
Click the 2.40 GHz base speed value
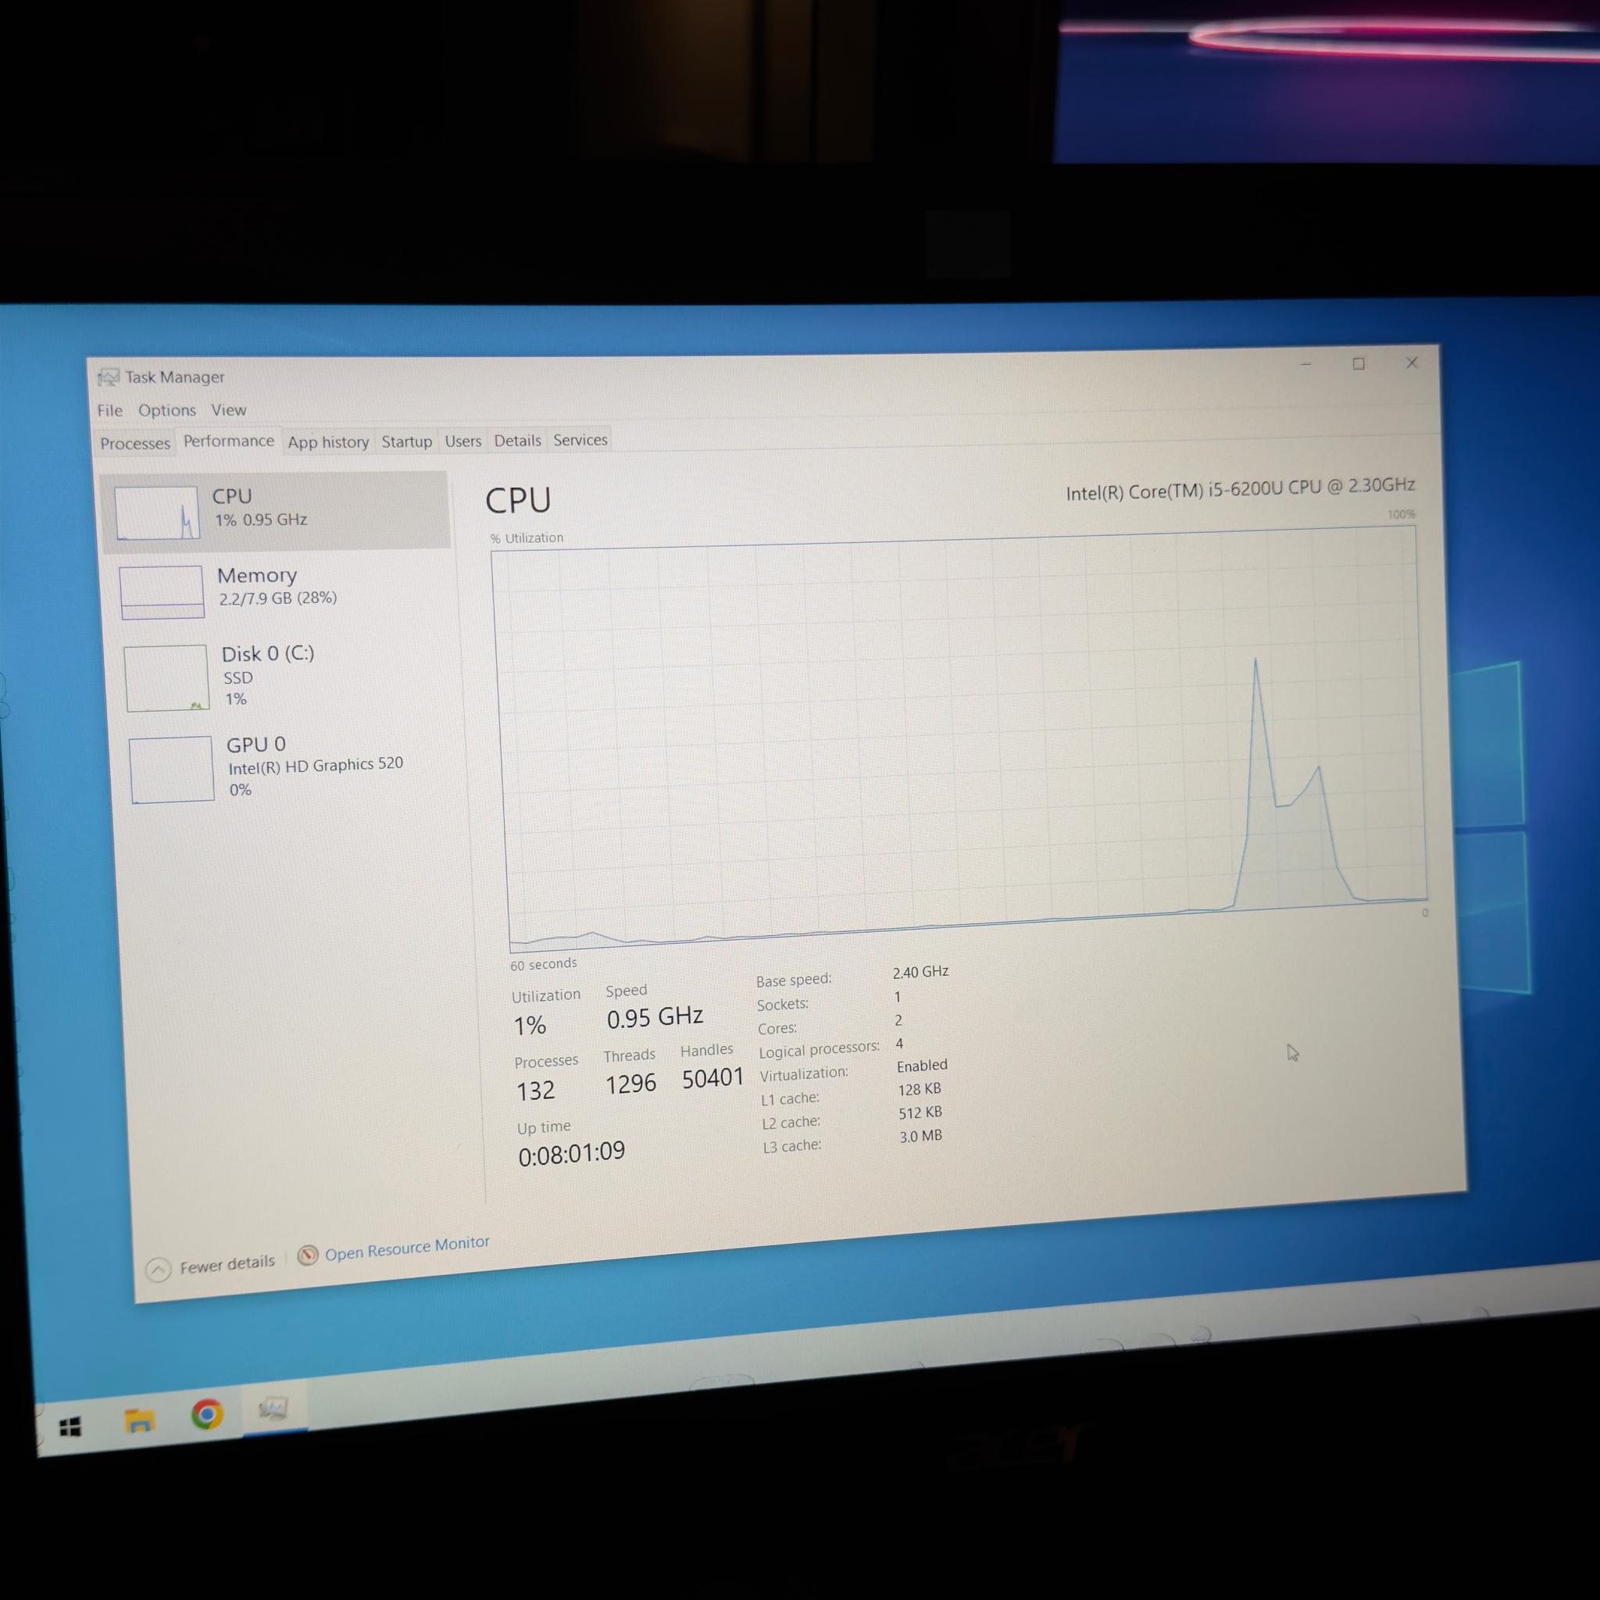click(x=920, y=971)
